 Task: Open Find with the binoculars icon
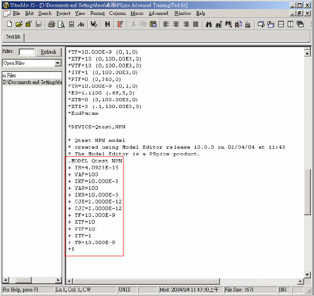pyautogui.click(x=209, y=24)
